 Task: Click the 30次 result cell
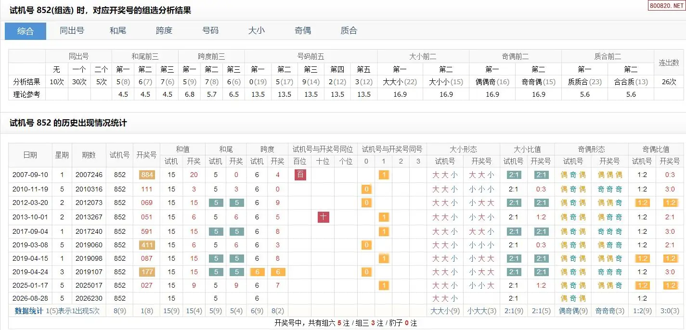tap(78, 82)
